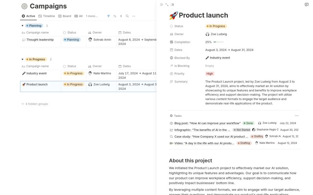The height and width of the screenshot is (195, 313).
Task: Open comments icon at top right
Action: tap(306, 5)
